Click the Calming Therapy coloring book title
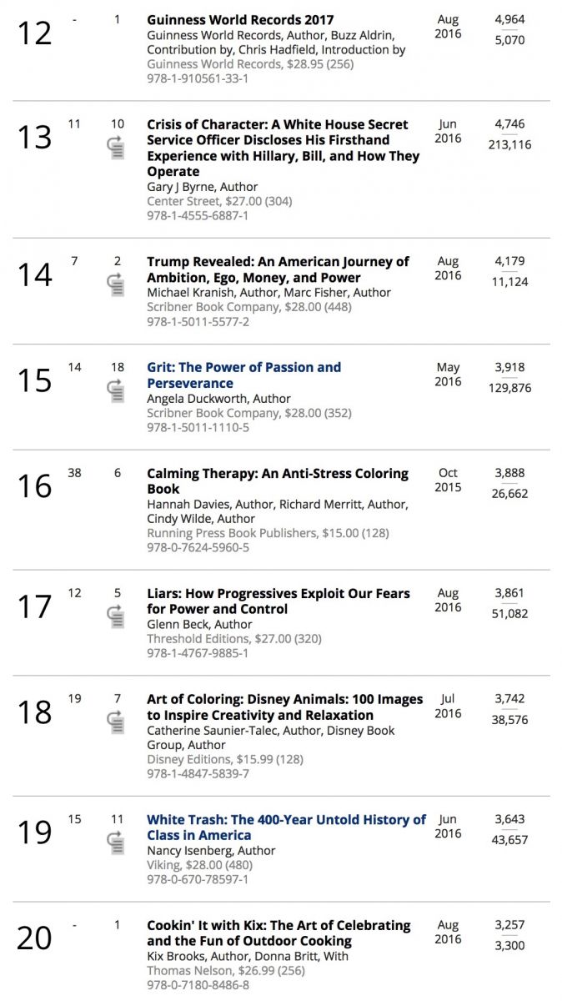 [x=278, y=481]
